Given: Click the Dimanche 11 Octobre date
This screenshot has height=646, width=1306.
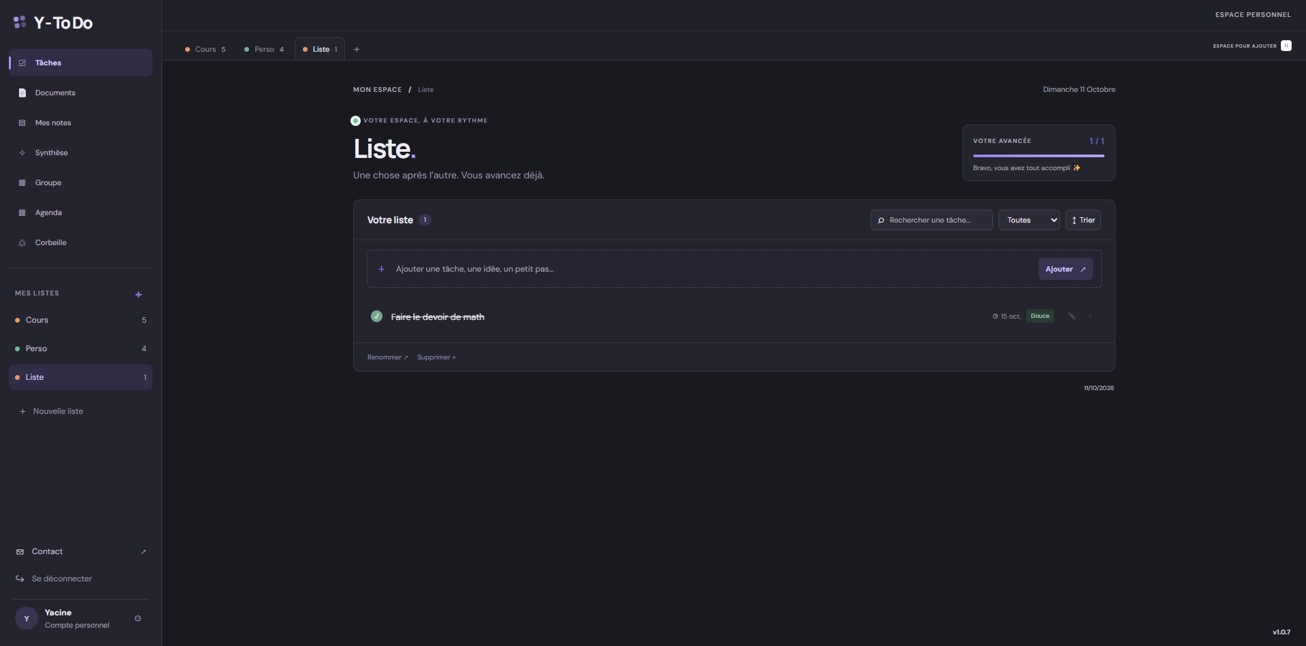Looking at the screenshot, I should coord(1079,90).
